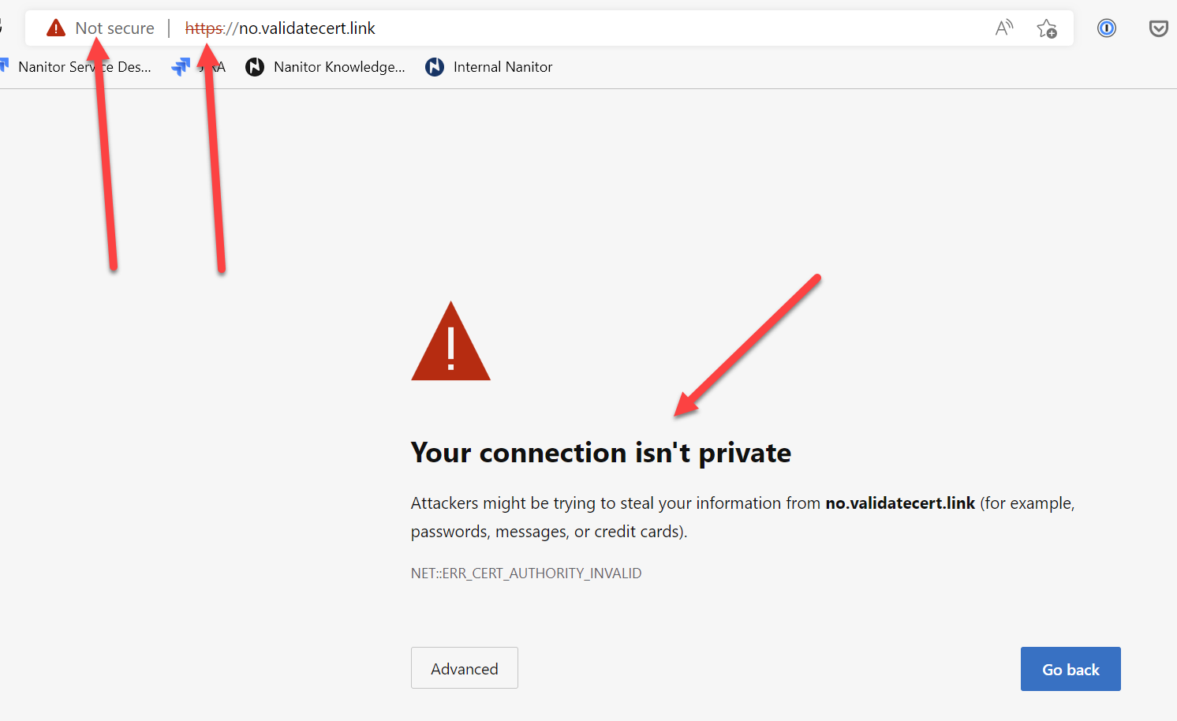Click the 'Your connection isn't private' heading
Image resolution: width=1177 pixels, height=721 pixels.
(x=600, y=453)
